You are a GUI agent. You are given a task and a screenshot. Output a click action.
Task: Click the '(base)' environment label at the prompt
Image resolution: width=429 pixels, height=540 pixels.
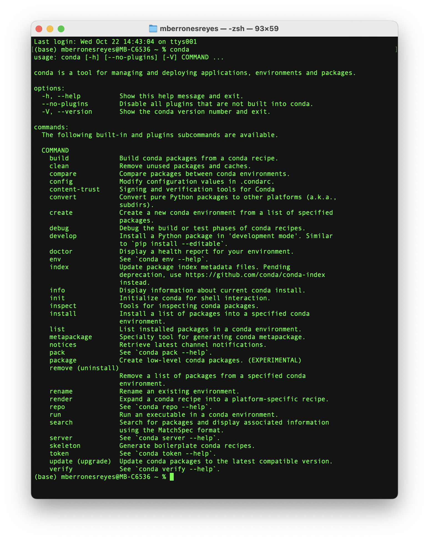45,476
